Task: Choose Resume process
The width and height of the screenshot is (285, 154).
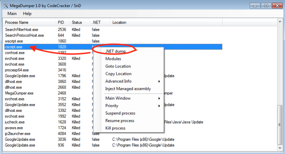Action: coord(120,121)
